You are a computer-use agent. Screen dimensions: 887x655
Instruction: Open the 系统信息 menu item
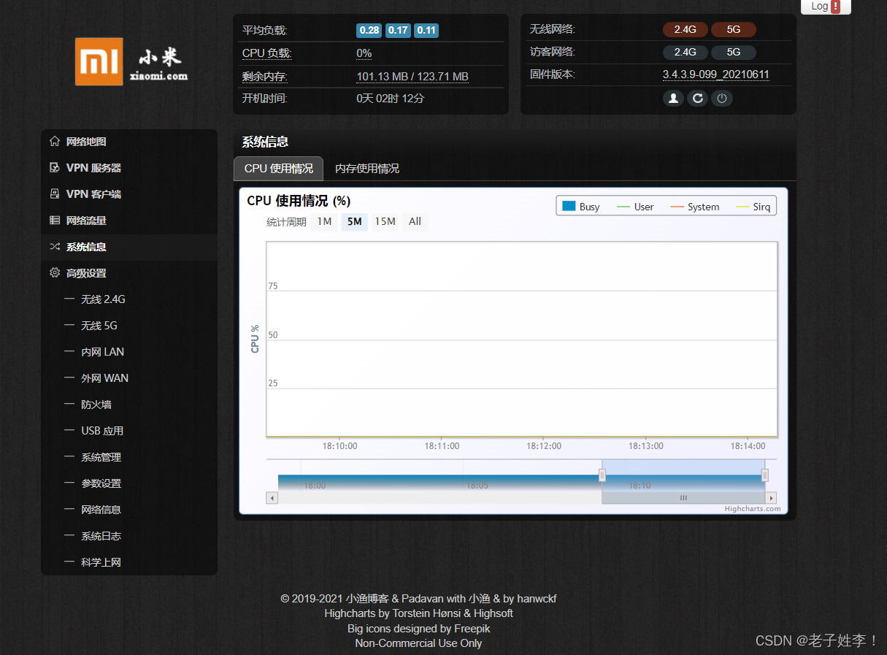pos(129,247)
